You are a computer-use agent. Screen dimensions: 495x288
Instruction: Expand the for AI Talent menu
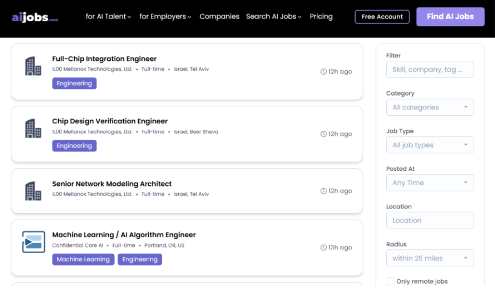point(108,16)
